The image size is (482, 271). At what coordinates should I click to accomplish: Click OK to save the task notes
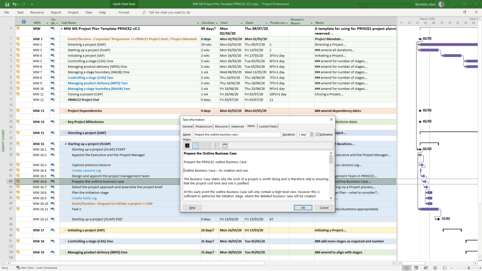pos(303,207)
